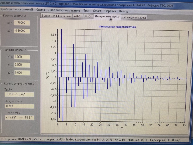Click the Zpol pole value field

pyautogui.click(x=19, y=94)
